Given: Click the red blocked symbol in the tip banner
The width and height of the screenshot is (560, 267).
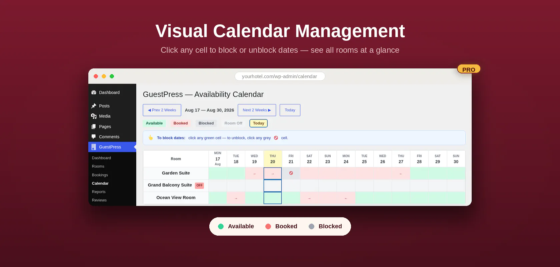Looking at the screenshot, I should click(x=276, y=138).
